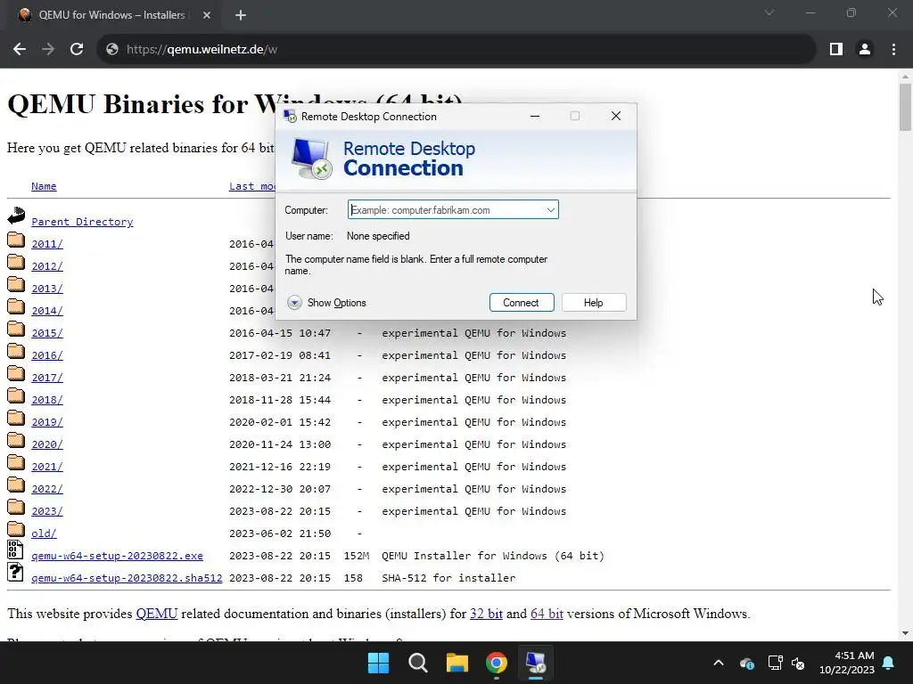This screenshot has height=684, width=913.
Task: Click the scrollbar down arrow
Action: click(x=905, y=633)
